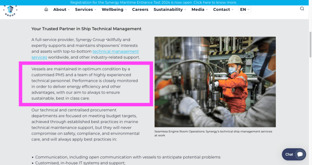This screenshot has width=312, height=165.
Task: Open the Media menu item
Action: click(x=198, y=9)
